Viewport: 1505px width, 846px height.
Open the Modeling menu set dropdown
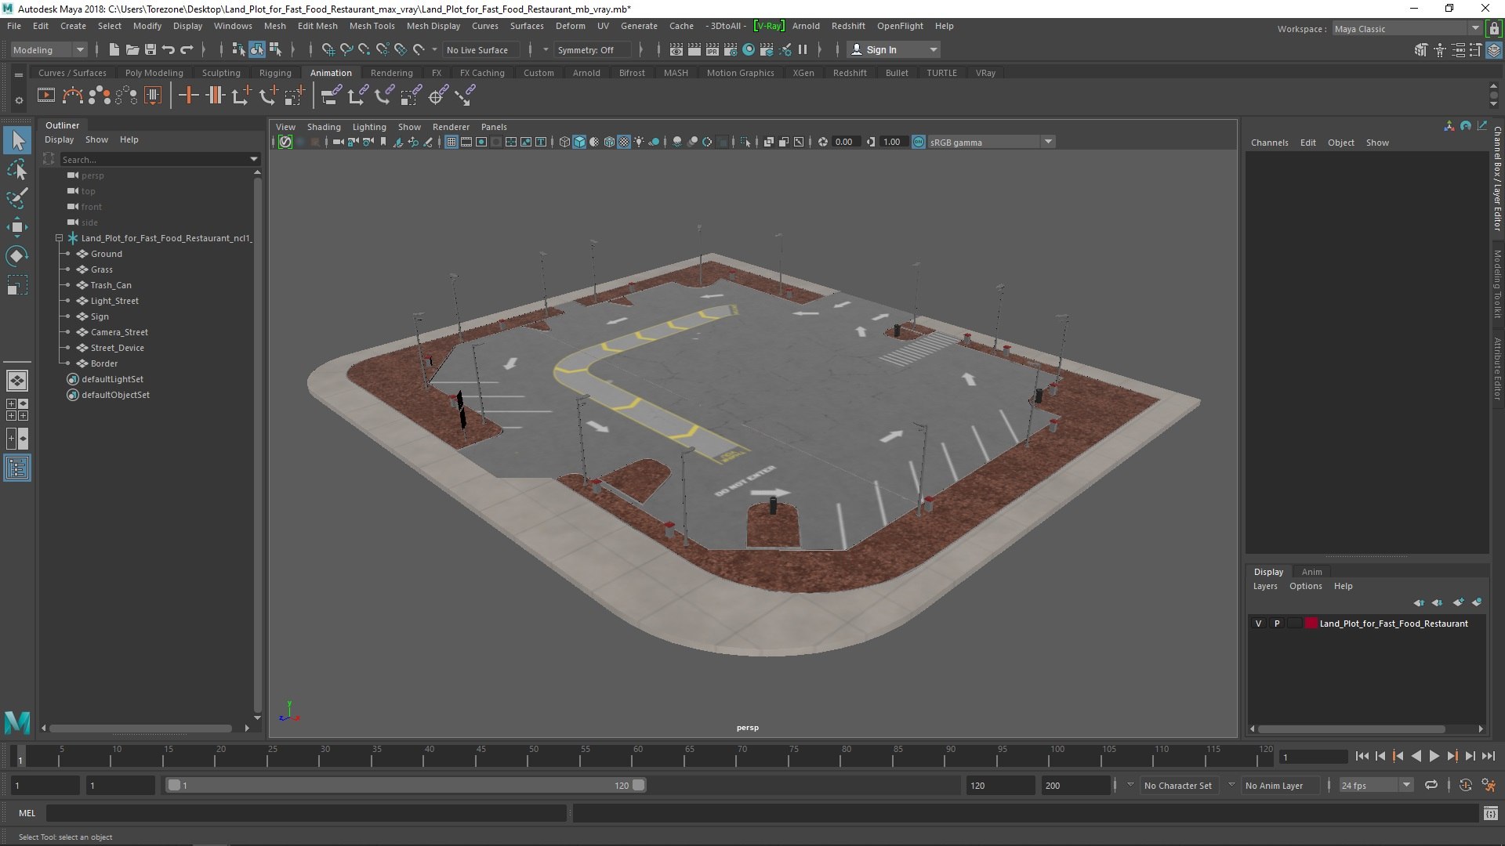pyautogui.click(x=49, y=50)
